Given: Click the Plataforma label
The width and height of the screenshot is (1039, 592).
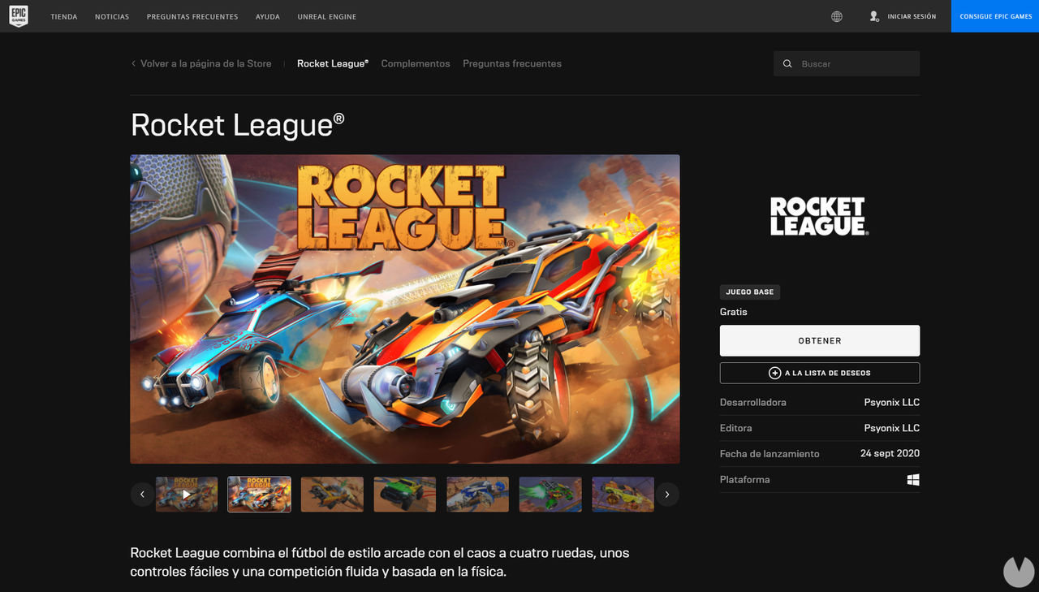Looking at the screenshot, I should 745,480.
